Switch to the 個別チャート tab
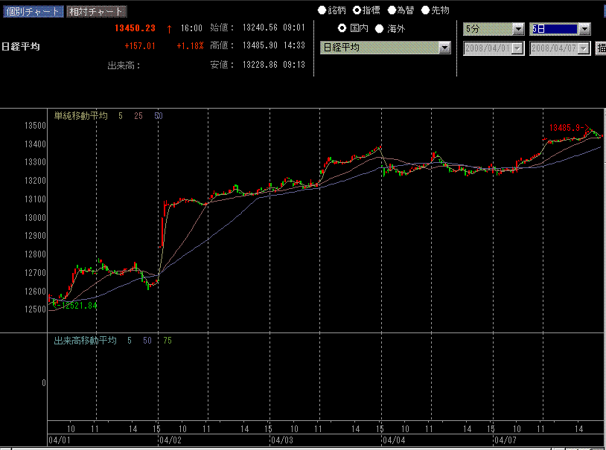 tap(33, 11)
